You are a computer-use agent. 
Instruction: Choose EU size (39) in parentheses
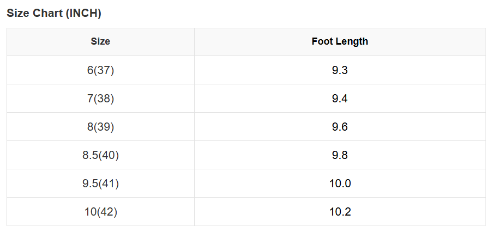click(x=104, y=127)
